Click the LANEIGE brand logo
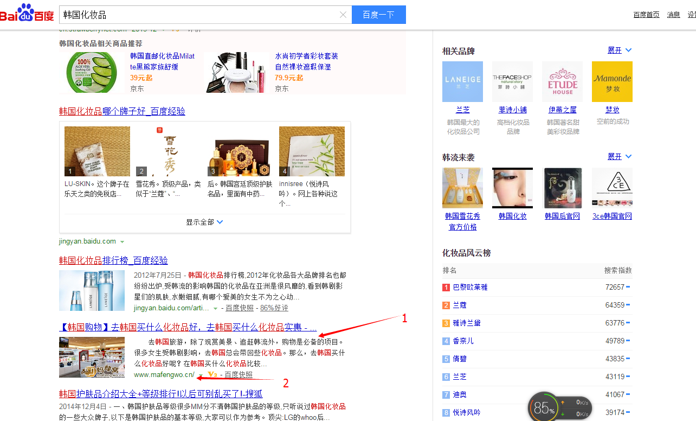The image size is (696, 421). (462, 81)
